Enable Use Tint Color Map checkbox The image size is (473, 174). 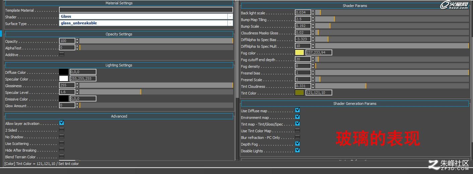pos(297,130)
